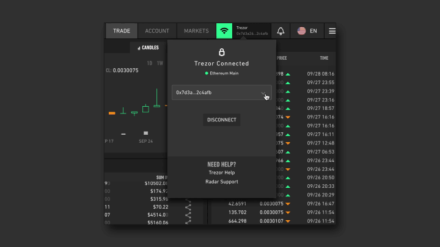Image resolution: width=440 pixels, height=247 pixels.
Task: Open the Trezor wallet header panel
Action: 252,31
